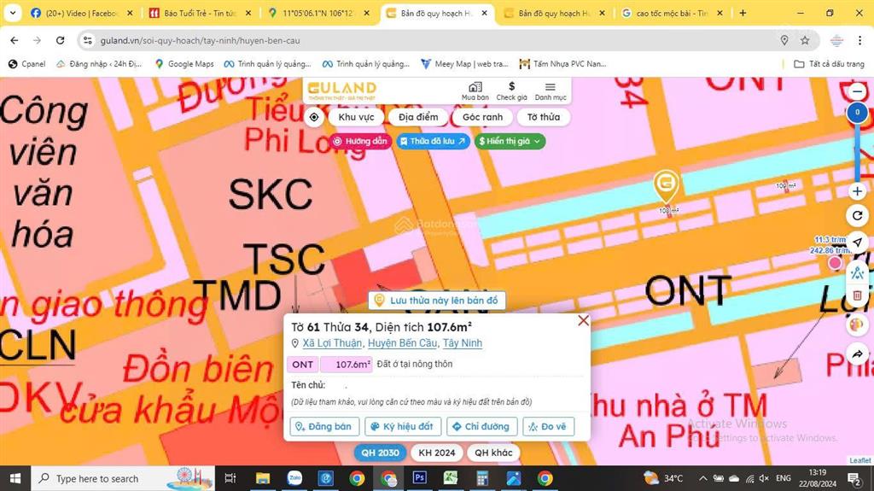Open the Mua bán house icon
This screenshot has height=491, width=874.
(x=475, y=91)
